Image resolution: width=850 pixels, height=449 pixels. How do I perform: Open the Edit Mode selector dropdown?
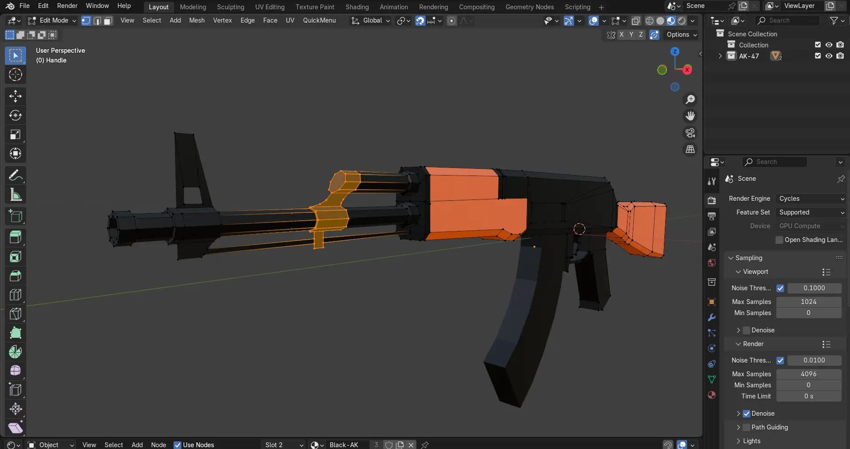(52, 20)
